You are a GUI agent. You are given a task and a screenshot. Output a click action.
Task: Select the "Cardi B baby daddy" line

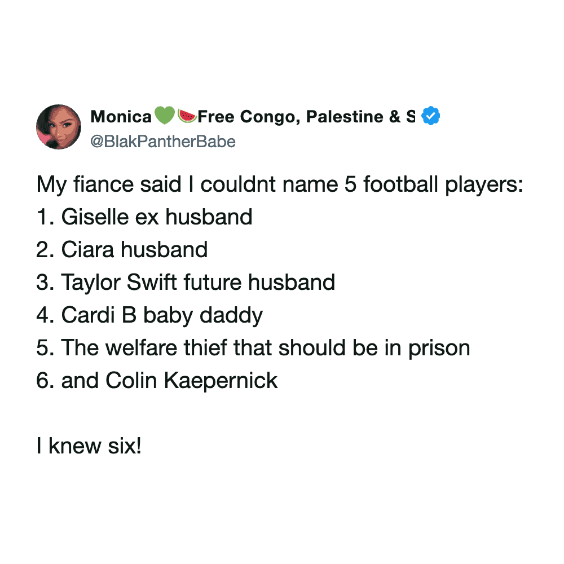point(162,315)
